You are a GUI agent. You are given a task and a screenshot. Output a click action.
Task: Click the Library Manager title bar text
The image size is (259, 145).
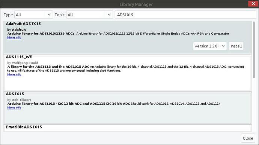pyautogui.click(x=136, y=4)
